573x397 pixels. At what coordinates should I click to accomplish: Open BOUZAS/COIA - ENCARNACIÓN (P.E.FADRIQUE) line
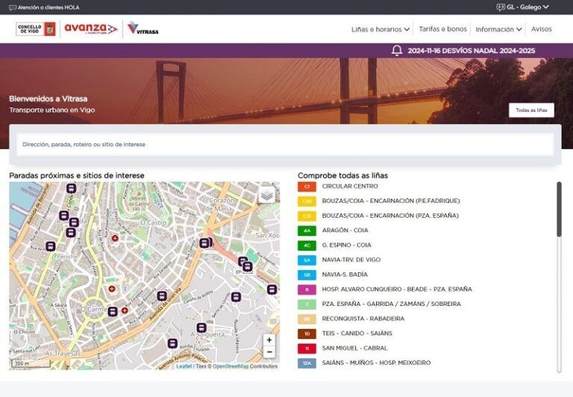point(391,201)
